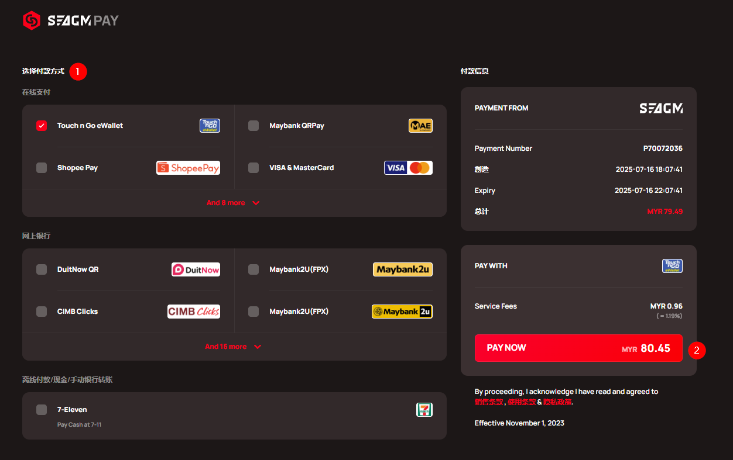Click the 选择付款方式 heading

[x=43, y=71]
